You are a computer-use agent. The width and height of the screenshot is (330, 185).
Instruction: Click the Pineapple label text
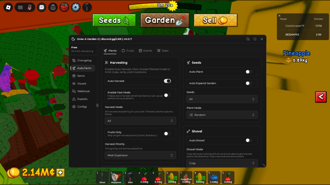[x=296, y=53]
